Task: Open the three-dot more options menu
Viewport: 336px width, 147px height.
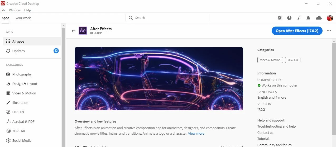Action: [x=329, y=31]
